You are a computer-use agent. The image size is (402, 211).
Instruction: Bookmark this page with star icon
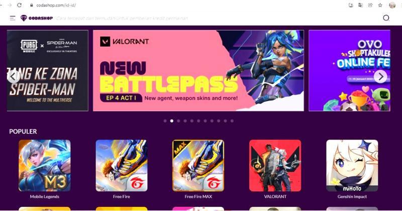pyautogui.click(x=380, y=5)
